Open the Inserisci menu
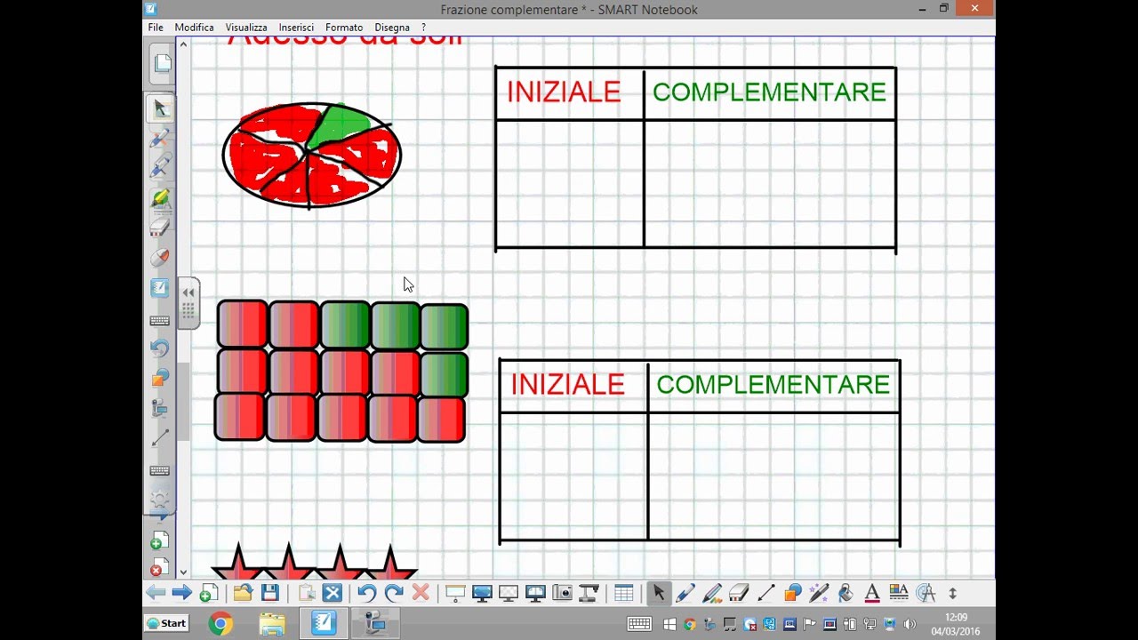Viewport: 1138px width, 640px height. (x=296, y=28)
